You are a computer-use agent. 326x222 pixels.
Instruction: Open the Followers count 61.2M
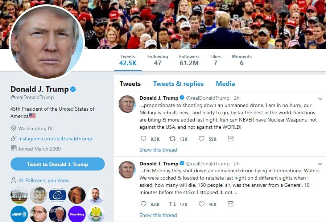coord(189,60)
